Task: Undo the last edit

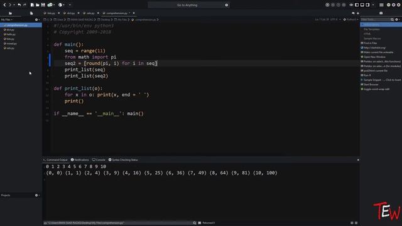Action: (x=19, y=5)
